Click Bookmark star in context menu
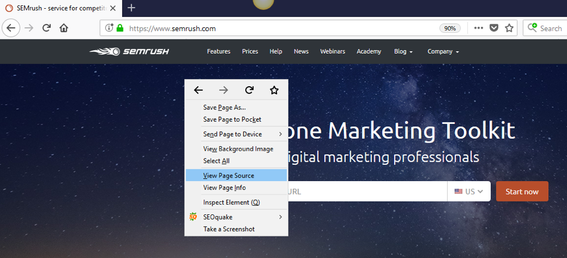567x258 pixels. (x=274, y=90)
